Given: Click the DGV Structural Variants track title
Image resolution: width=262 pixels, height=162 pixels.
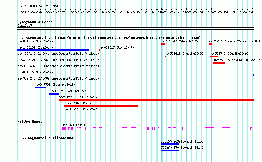Looking at the screenshot, I should coord(109,38).
